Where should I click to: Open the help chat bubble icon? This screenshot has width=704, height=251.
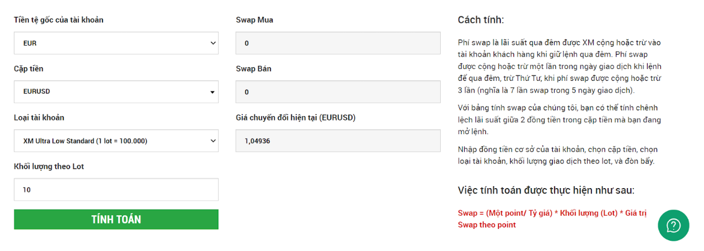(x=673, y=225)
